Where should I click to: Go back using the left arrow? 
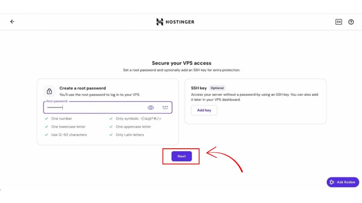coord(12,21)
